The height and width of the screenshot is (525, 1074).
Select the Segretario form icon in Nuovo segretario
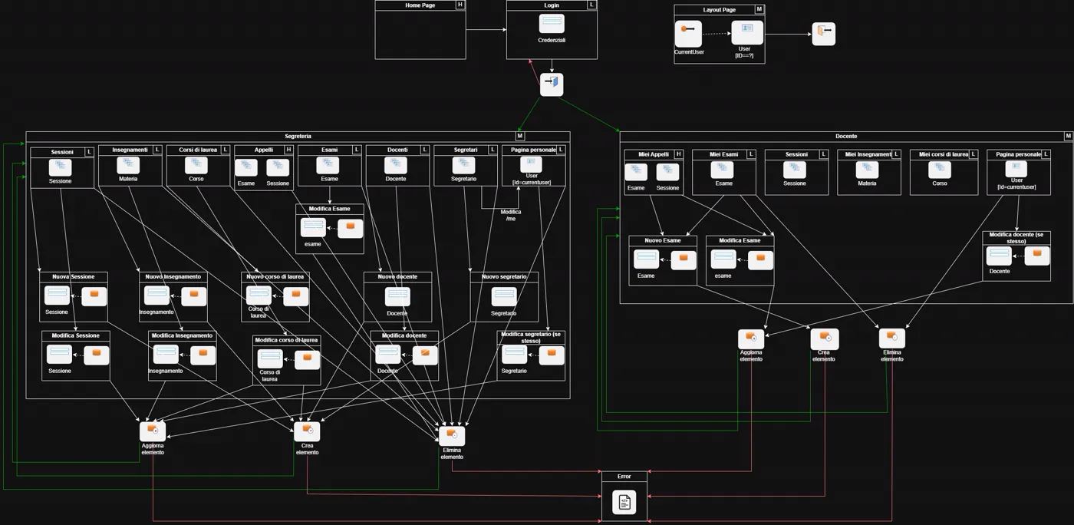tap(504, 296)
